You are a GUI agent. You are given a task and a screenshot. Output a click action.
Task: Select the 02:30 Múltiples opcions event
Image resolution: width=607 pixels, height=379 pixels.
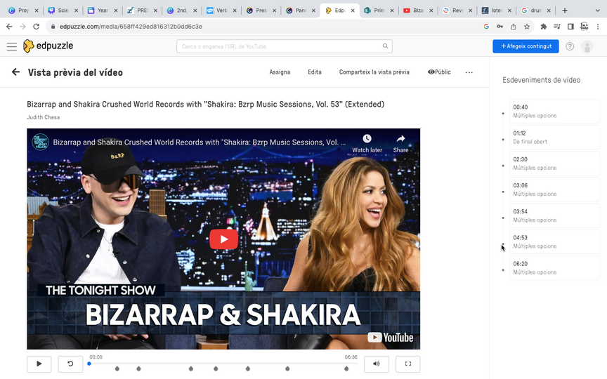[x=554, y=164]
